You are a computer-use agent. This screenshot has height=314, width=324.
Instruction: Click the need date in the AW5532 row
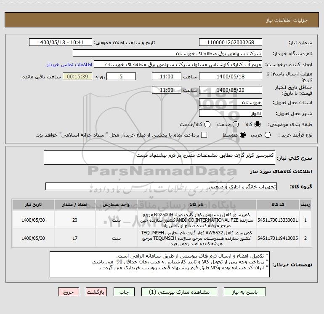(x=33, y=238)
